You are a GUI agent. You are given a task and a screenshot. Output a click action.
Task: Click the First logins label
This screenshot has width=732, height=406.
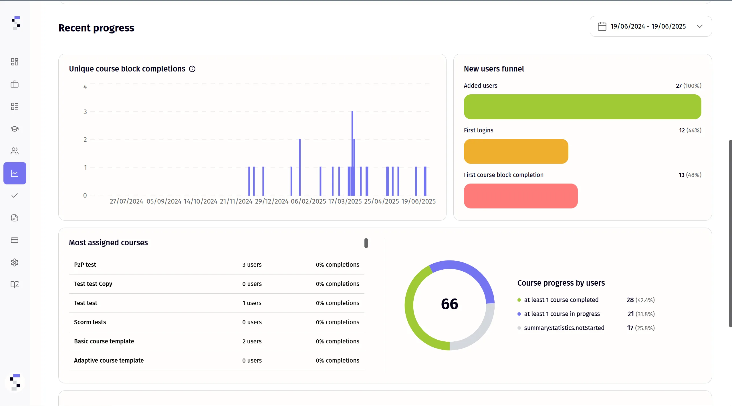[479, 130]
